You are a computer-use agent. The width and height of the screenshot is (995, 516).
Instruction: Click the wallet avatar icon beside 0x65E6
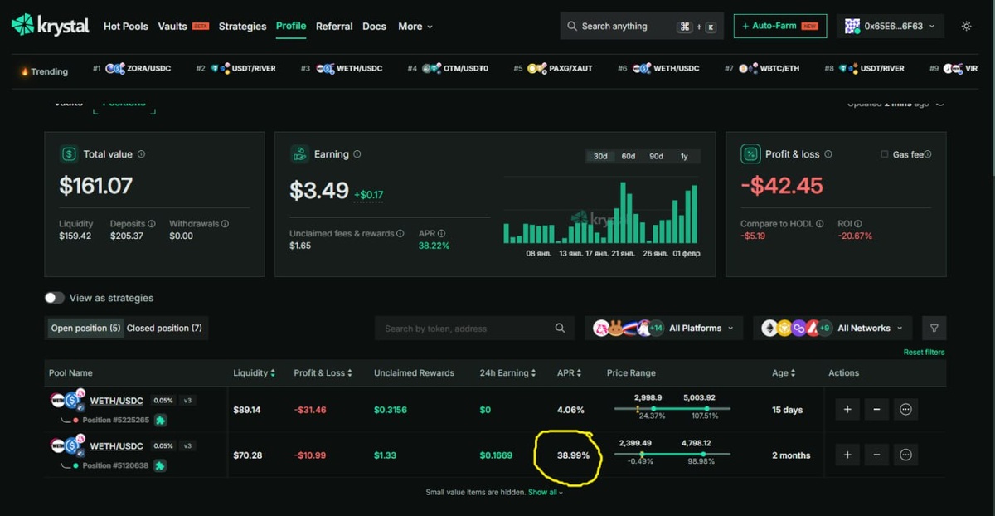852,26
